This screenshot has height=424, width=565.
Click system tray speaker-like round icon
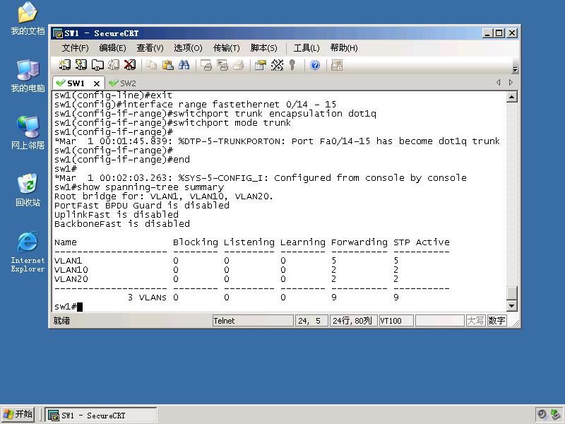pyautogui.click(x=542, y=415)
